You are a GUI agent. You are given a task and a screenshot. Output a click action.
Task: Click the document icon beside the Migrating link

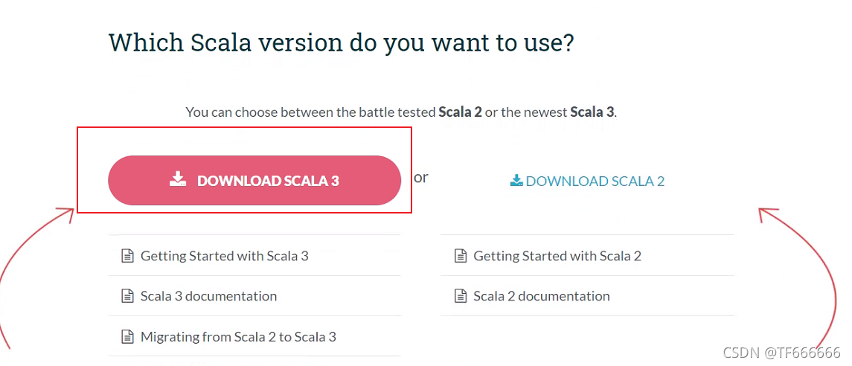click(127, 337)
